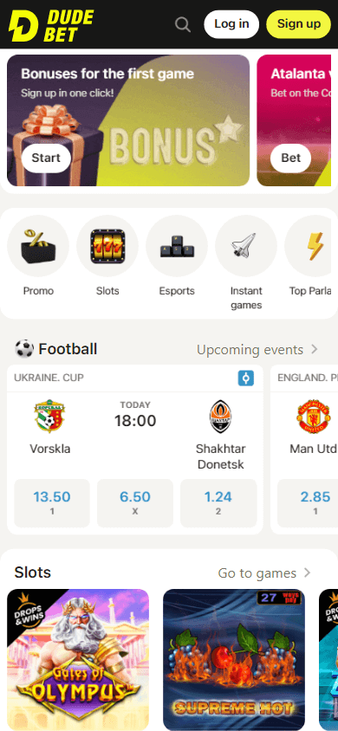Open Instant games shuttle icon

(245, 246)
